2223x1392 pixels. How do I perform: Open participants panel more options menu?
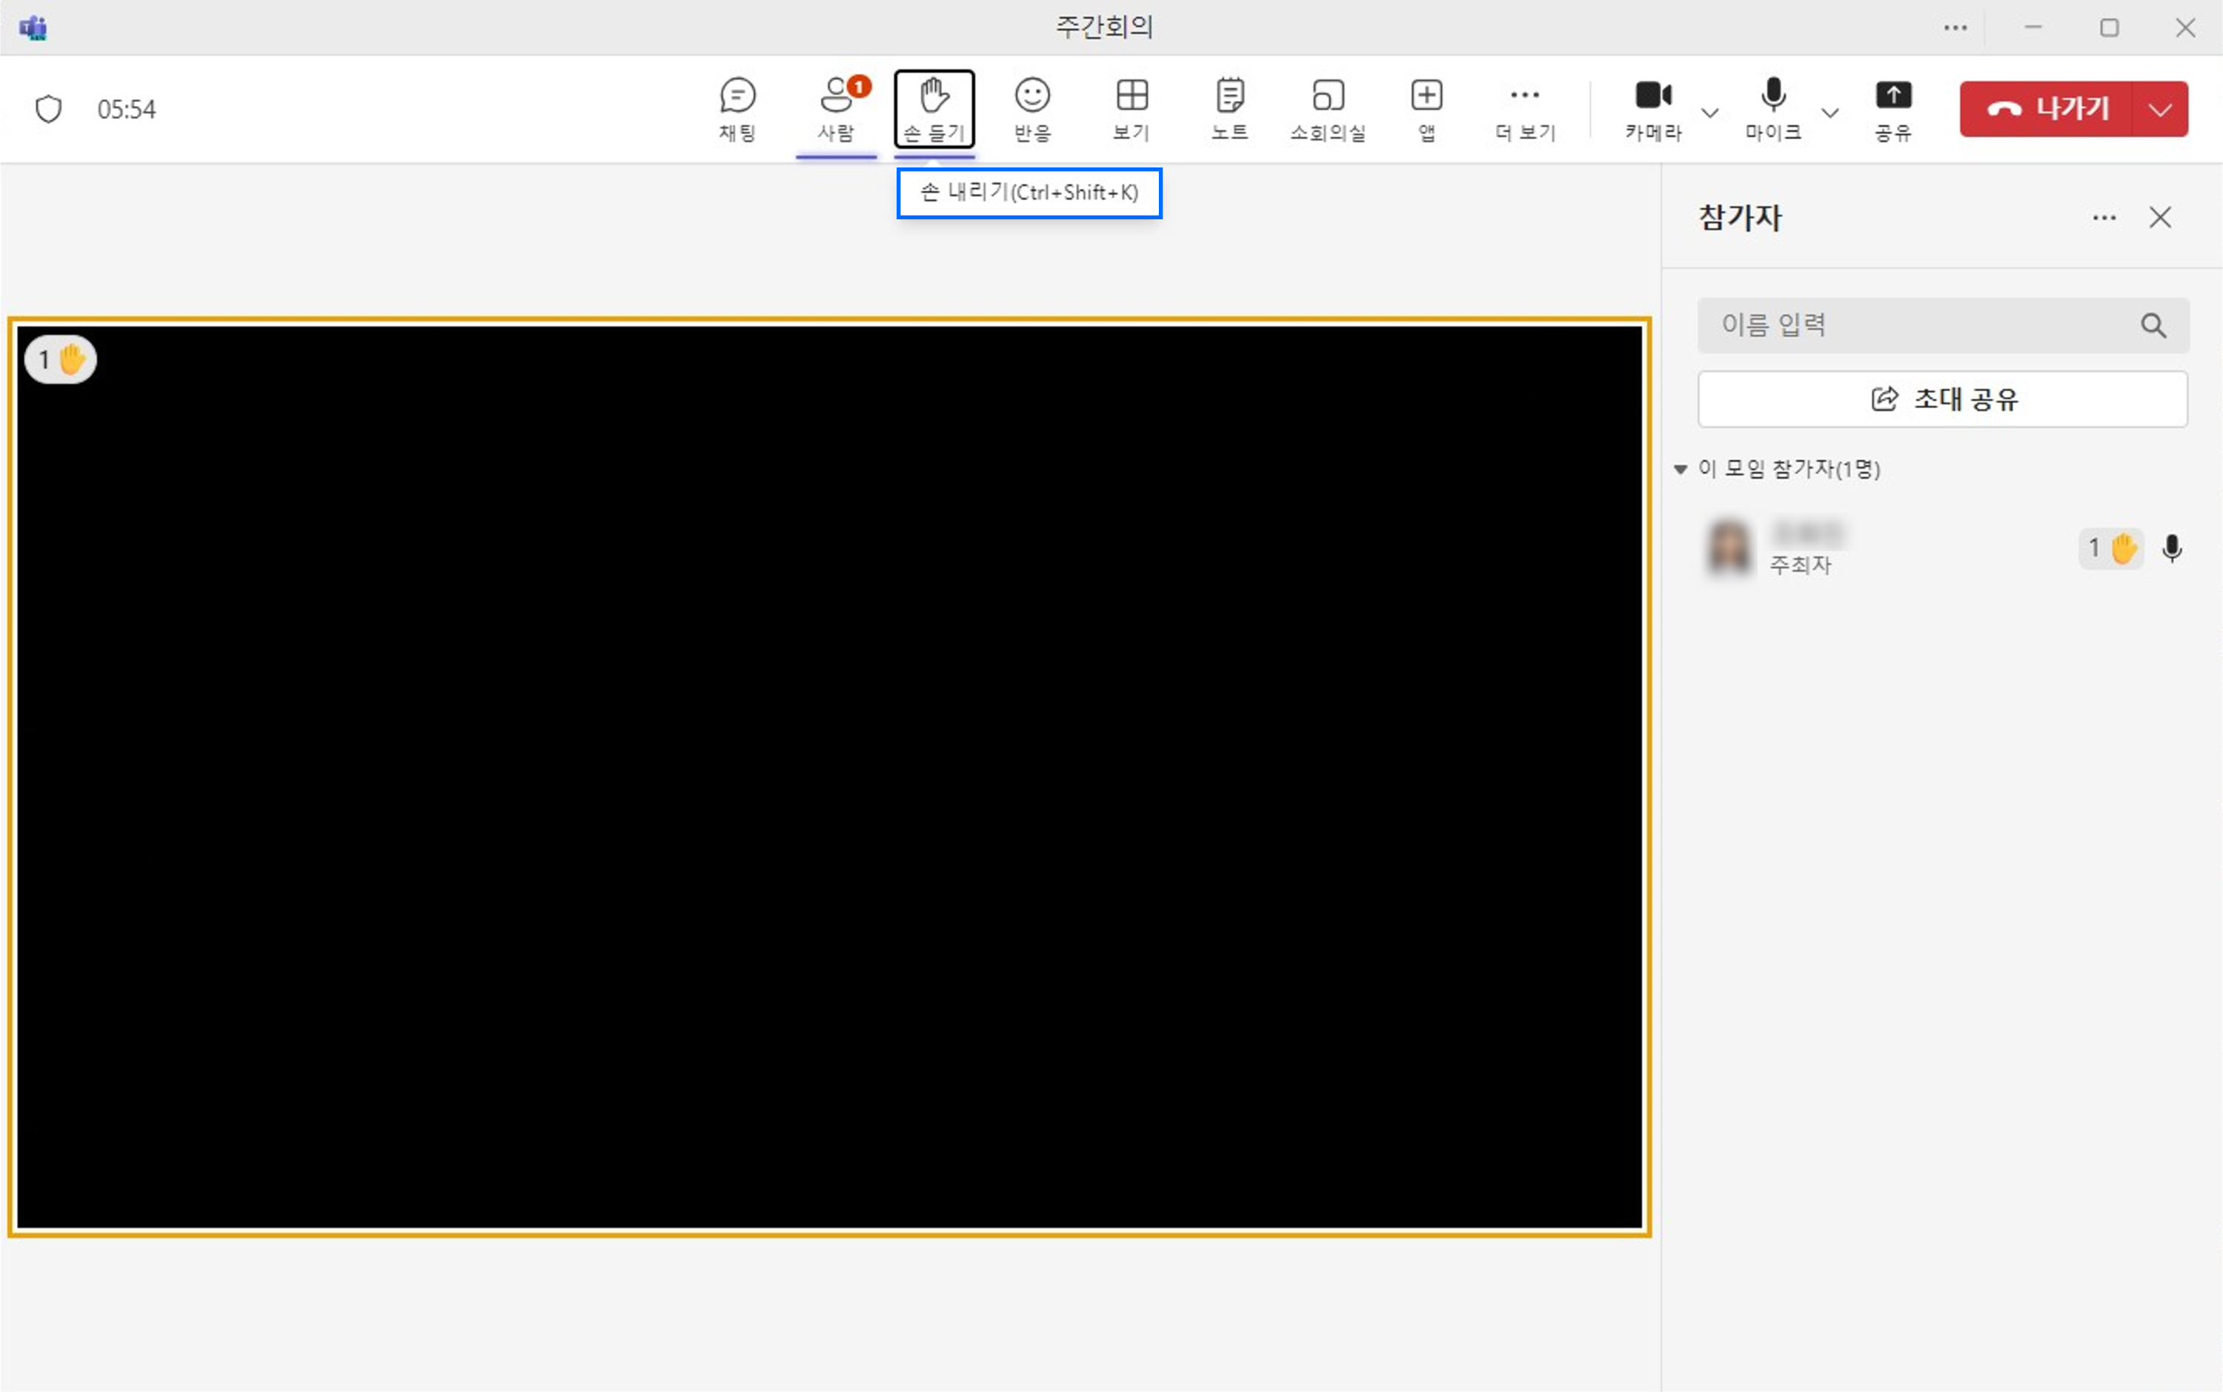pos(2104,217)
